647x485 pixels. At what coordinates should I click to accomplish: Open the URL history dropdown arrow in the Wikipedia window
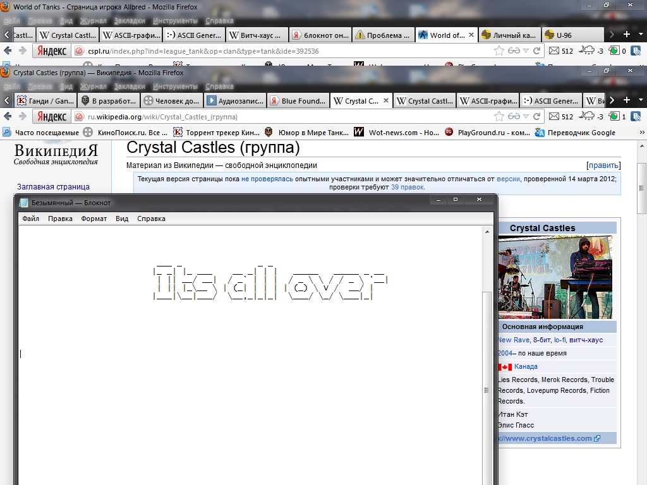tap(526, 117)
